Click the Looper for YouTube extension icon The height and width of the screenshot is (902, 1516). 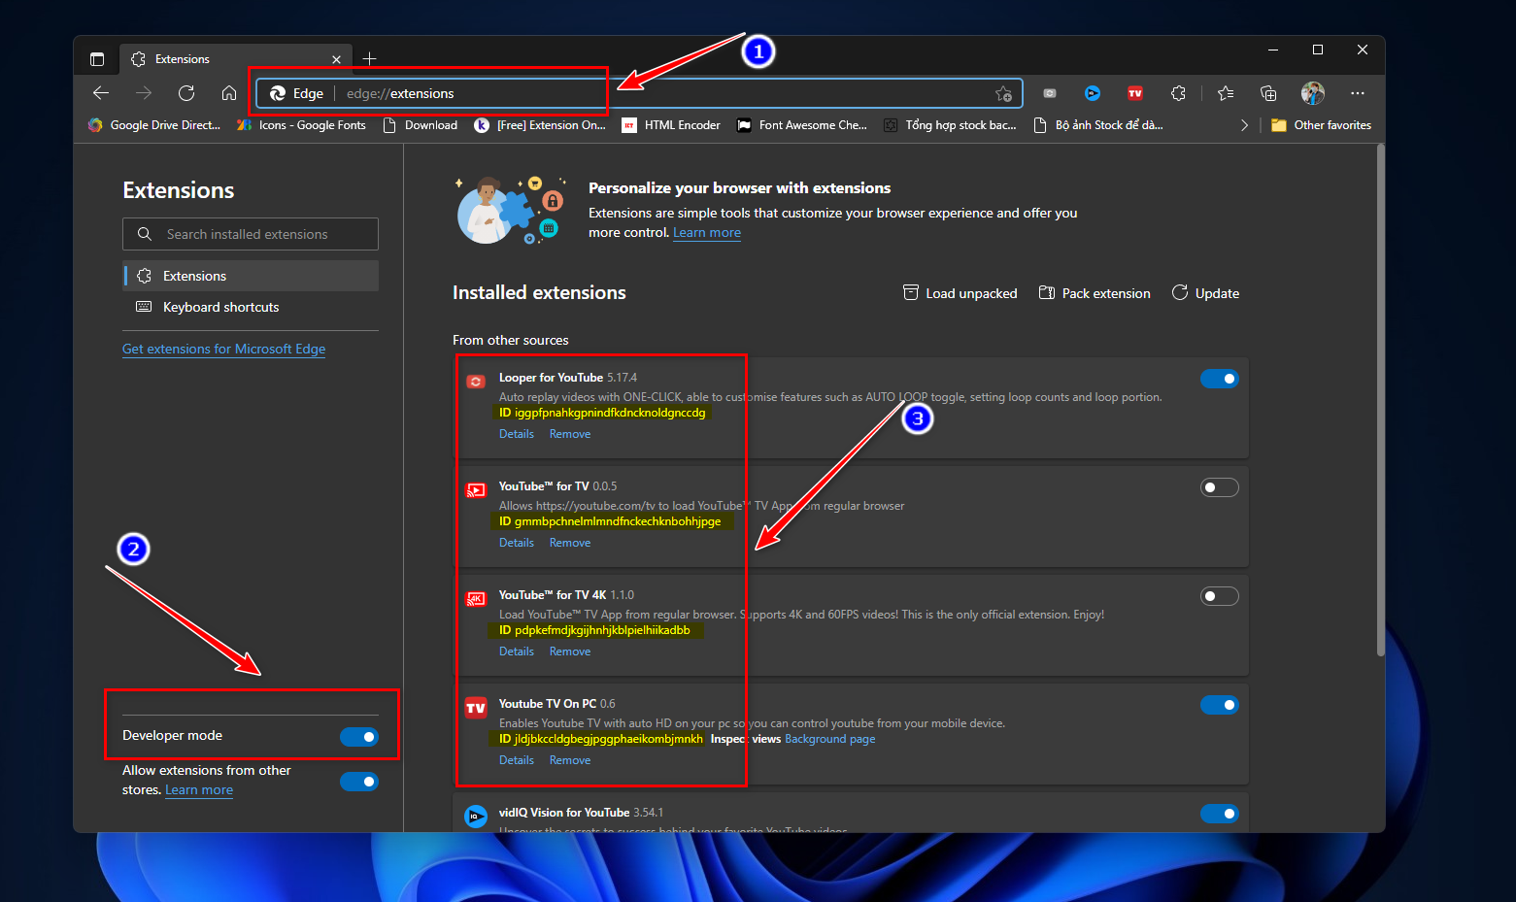tap(476, 382)
